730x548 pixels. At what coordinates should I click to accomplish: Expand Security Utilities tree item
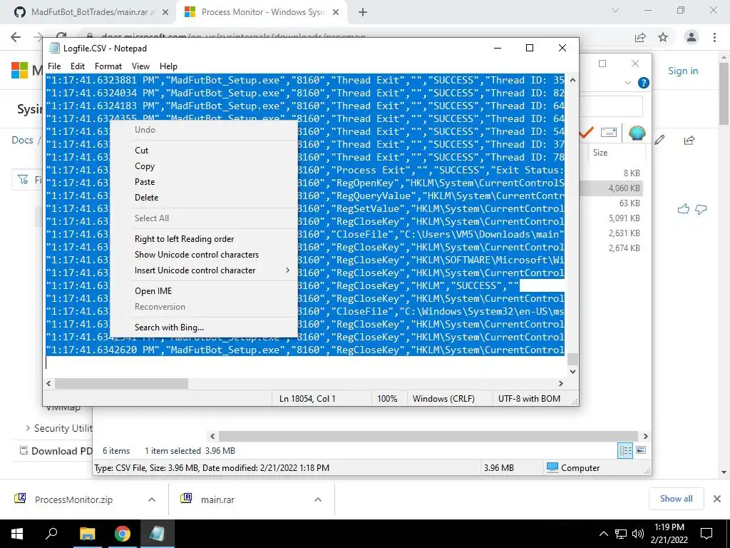coord(28,428)
